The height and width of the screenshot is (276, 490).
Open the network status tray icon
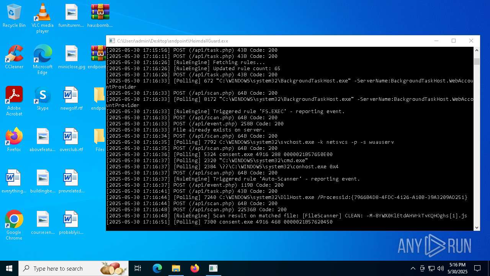(x=431, y=268)
